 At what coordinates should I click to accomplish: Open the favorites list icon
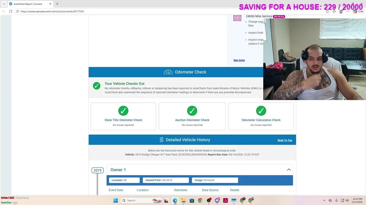pyautogui.click(x=334, y=11)
